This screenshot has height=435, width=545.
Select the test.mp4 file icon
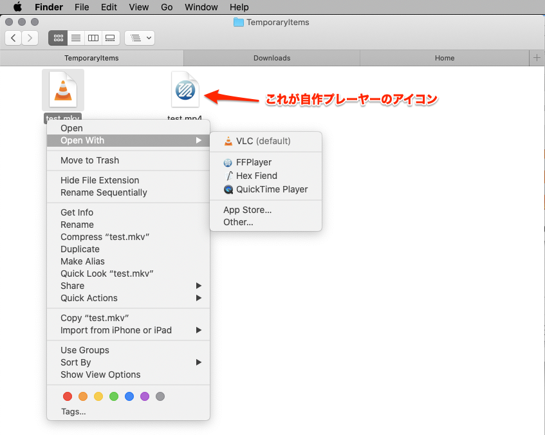tap(185, 91)
